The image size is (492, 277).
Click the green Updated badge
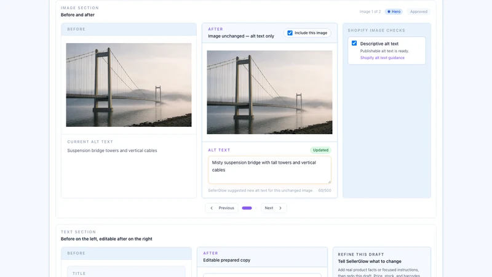tap(320, 150)
